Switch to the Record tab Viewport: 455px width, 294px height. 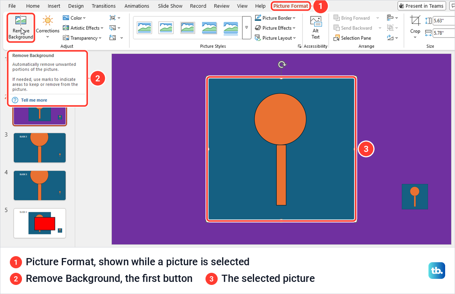[x=198, y=6]
